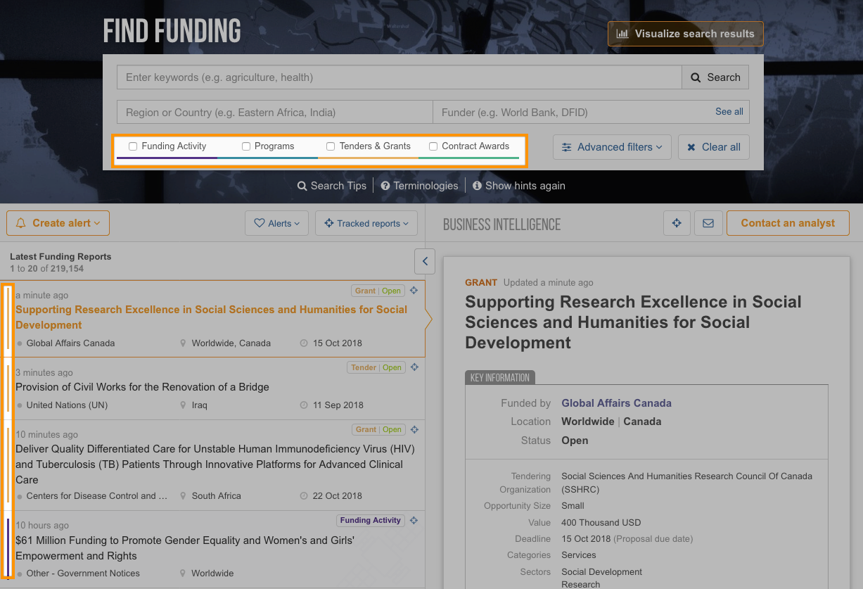Enable the Funding Activity checkbox

pyautogui.click(x=133, y=146)
